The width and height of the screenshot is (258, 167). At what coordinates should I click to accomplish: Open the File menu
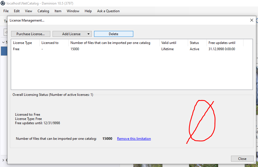(6, 11)
